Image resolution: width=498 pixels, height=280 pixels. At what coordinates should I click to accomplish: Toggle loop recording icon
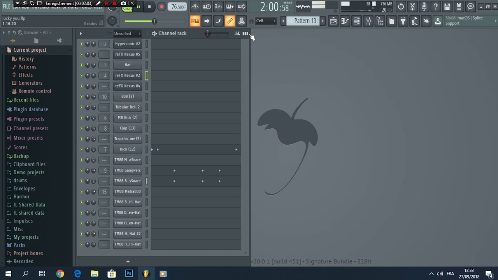[242, 7]
